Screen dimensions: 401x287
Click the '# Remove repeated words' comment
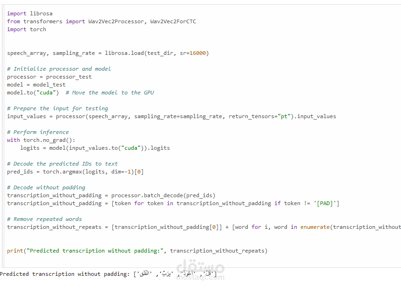point(45,220)
